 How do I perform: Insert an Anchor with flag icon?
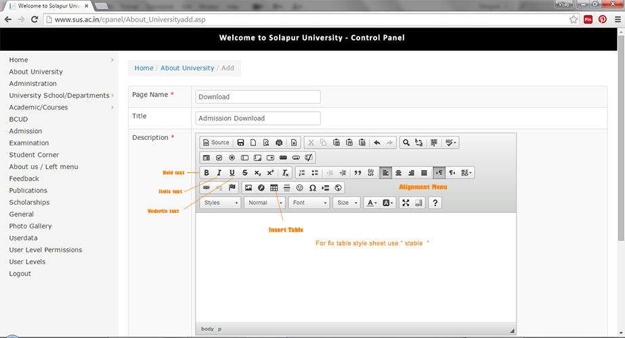pos(232,187)
